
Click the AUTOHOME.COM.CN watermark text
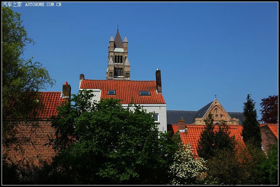click(x=43, y=5)
